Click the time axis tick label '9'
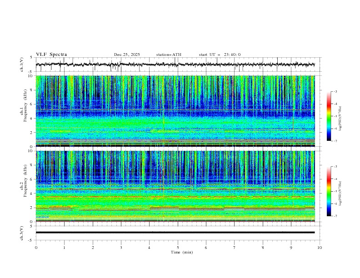 pos(291,248)
